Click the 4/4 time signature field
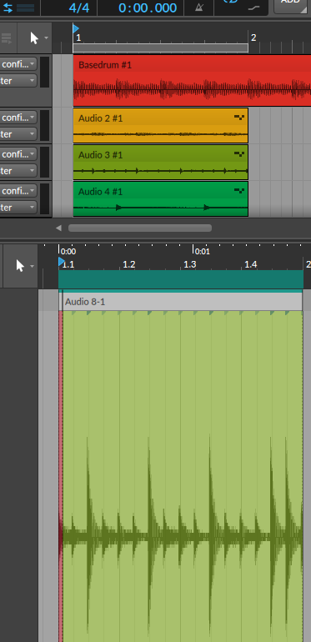The width and height of the screenshot is (311, 642). (79, 8)
